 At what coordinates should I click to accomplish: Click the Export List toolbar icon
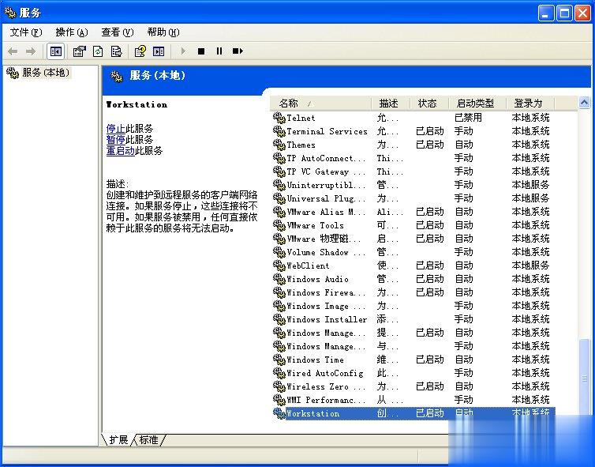[116, 51]
